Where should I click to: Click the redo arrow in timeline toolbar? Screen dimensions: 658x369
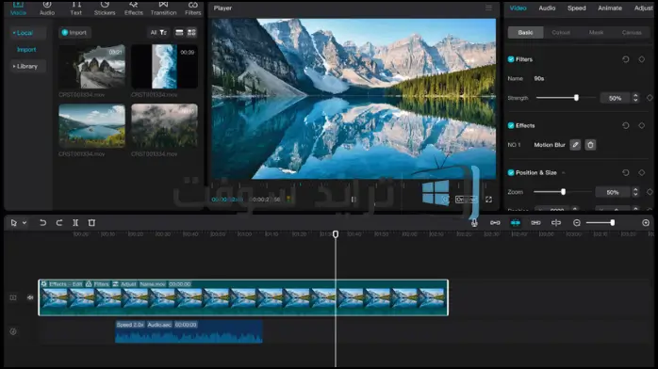(x=59, y=223)
